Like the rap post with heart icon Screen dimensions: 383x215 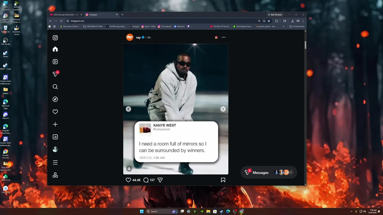pos(128,180)
